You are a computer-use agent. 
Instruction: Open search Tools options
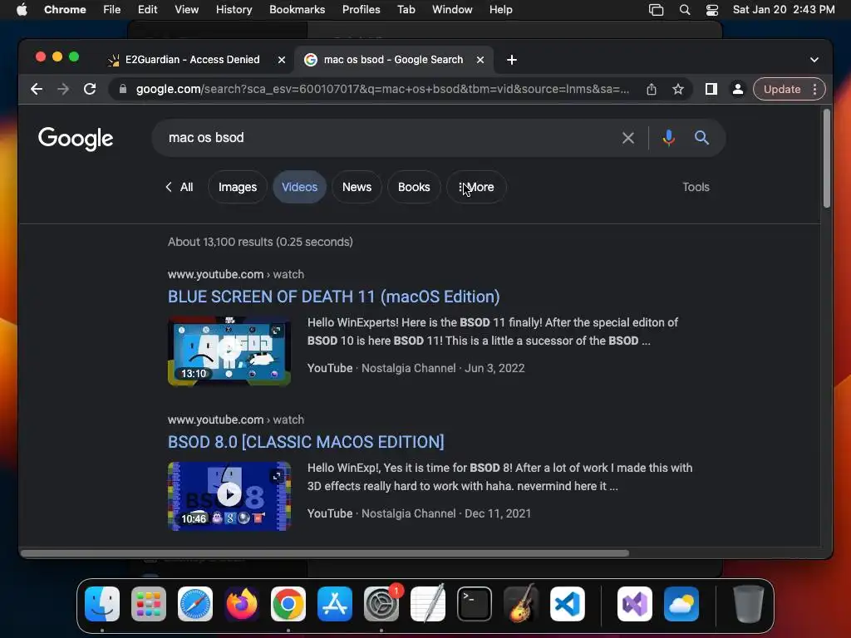click(696, 187)
